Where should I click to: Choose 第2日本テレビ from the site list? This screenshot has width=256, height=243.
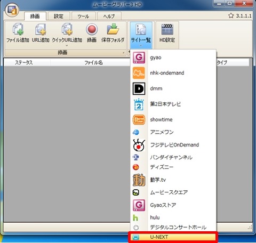coord(173,104)
